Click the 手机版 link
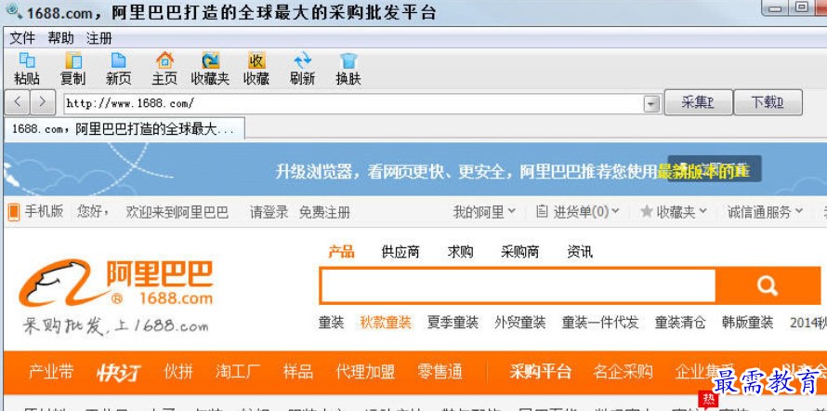This screenshot has width=827, height=411. [x=44, y=212]
